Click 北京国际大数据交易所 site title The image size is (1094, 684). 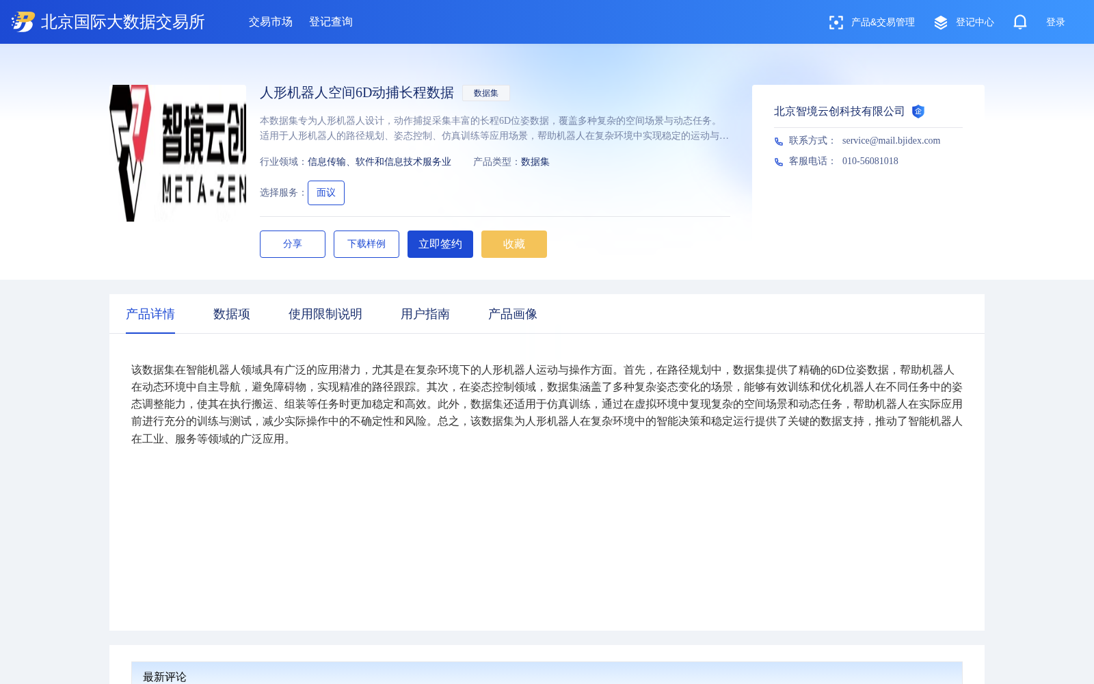point(123,22)
